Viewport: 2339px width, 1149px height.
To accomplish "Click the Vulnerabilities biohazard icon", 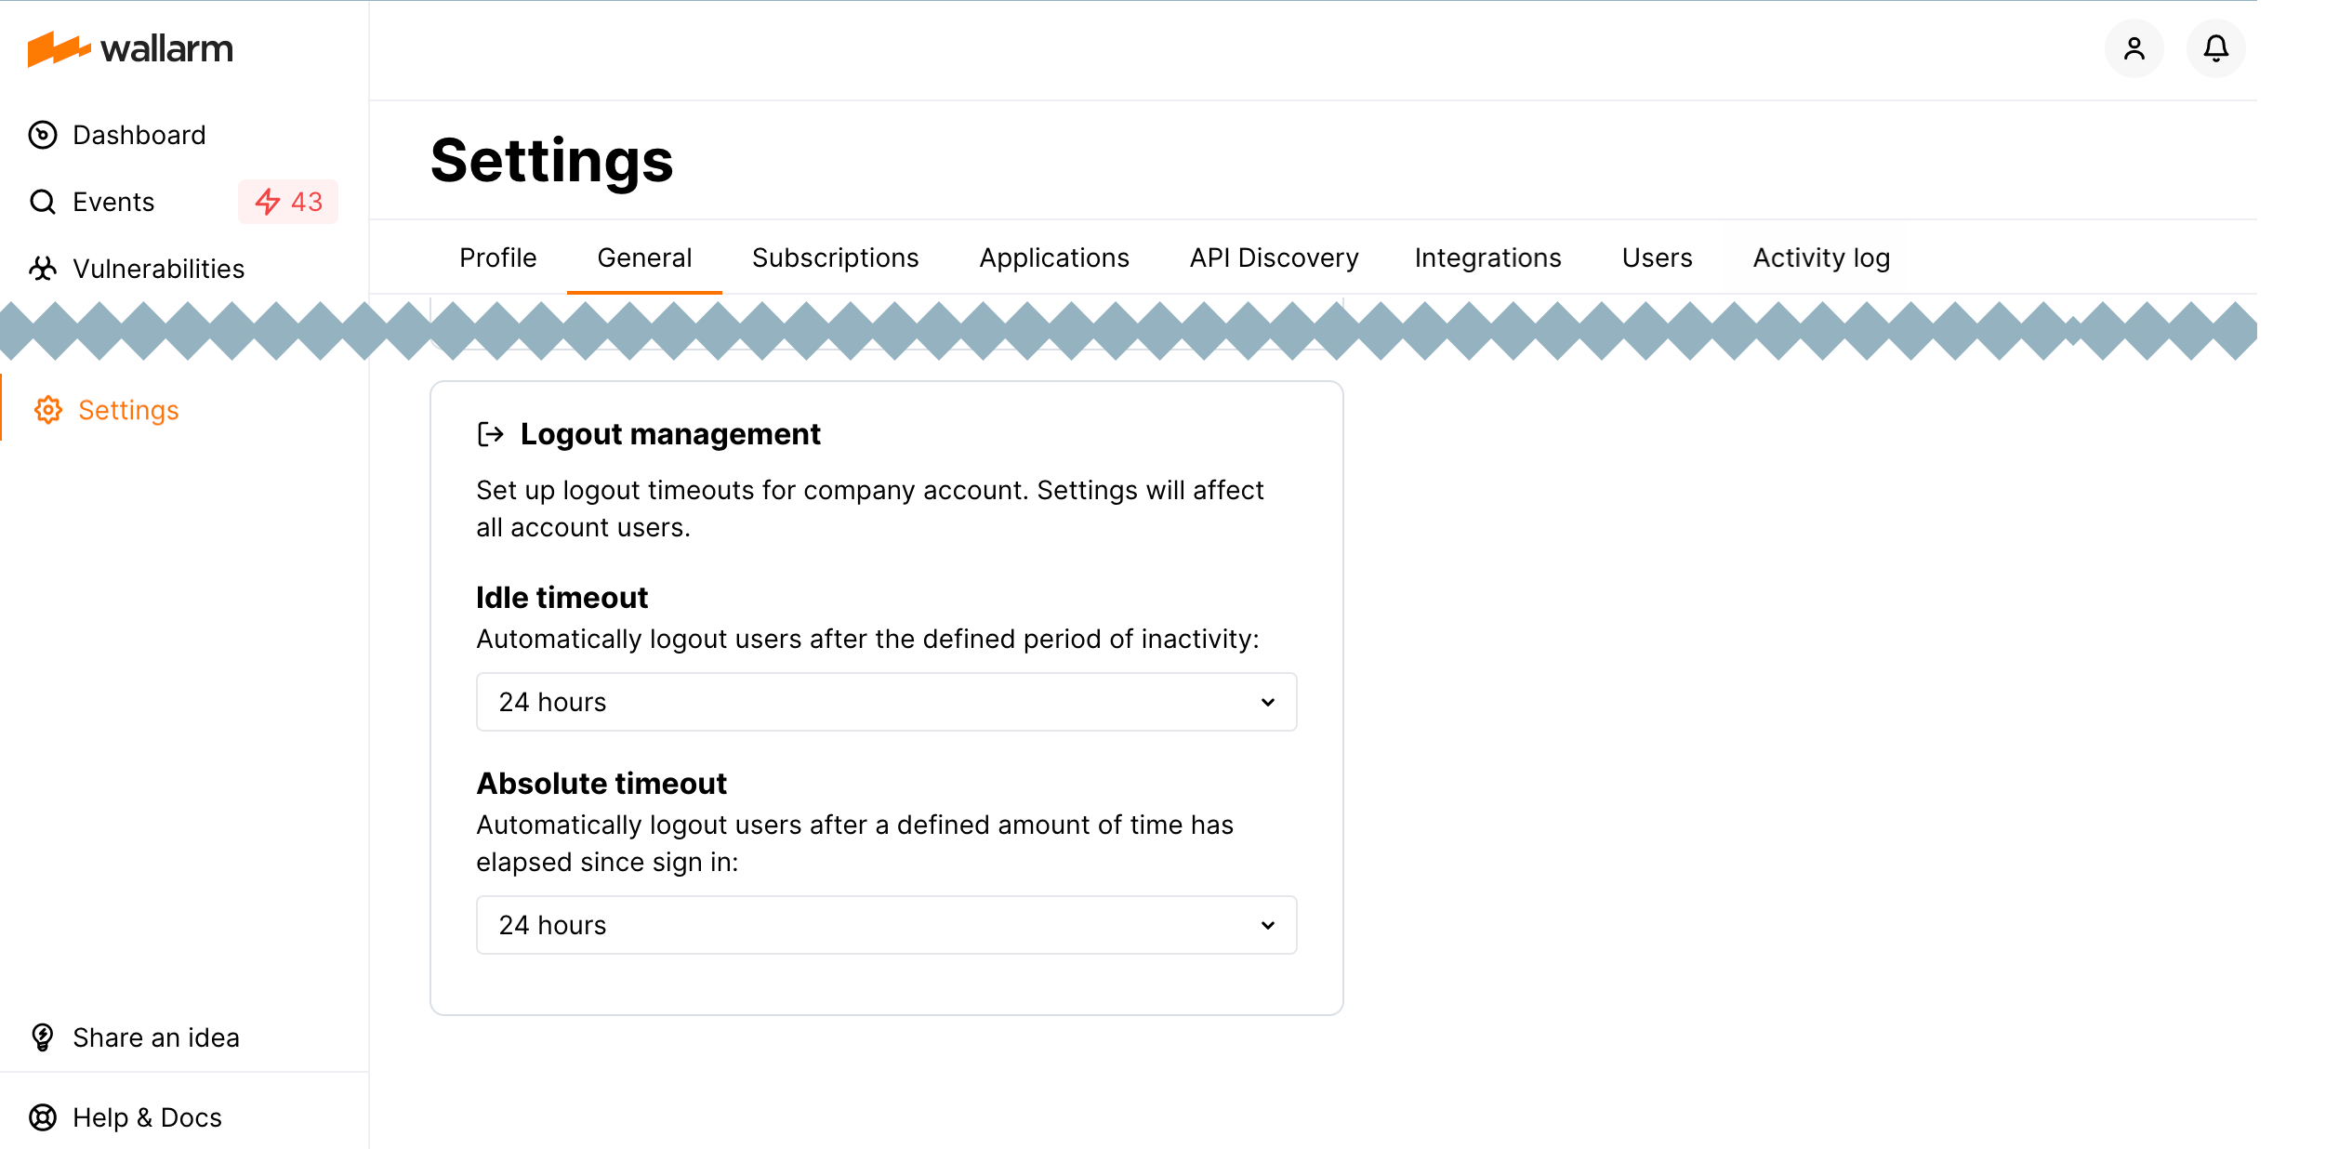I will point(43,269).
